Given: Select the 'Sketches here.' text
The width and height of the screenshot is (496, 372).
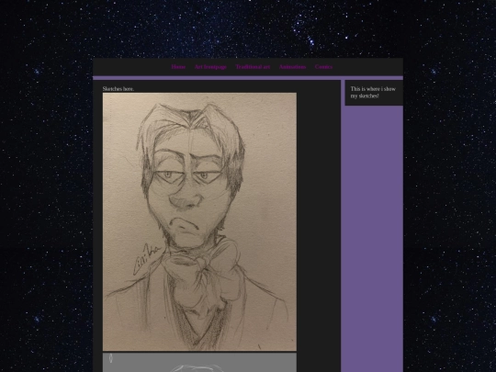Looking at the screenshot, I should point(118,89).
